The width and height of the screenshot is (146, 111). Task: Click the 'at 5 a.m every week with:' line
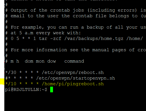coord(43,33)
